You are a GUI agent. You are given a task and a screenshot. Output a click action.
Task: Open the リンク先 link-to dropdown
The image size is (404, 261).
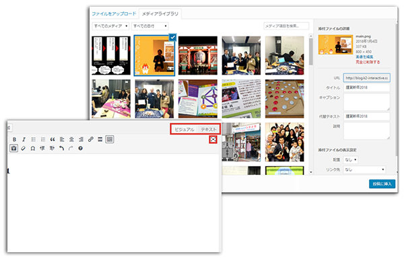pyautogui.click(x=364, y=170)
